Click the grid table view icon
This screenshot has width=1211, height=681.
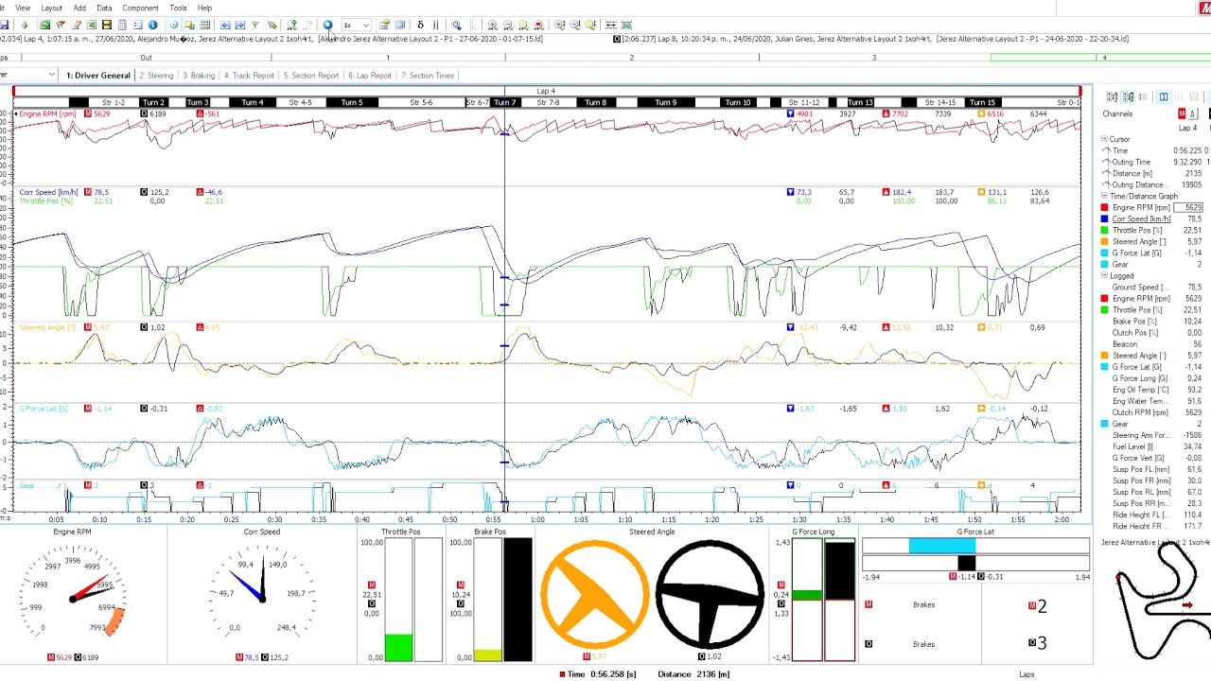(x=205, y=25)
